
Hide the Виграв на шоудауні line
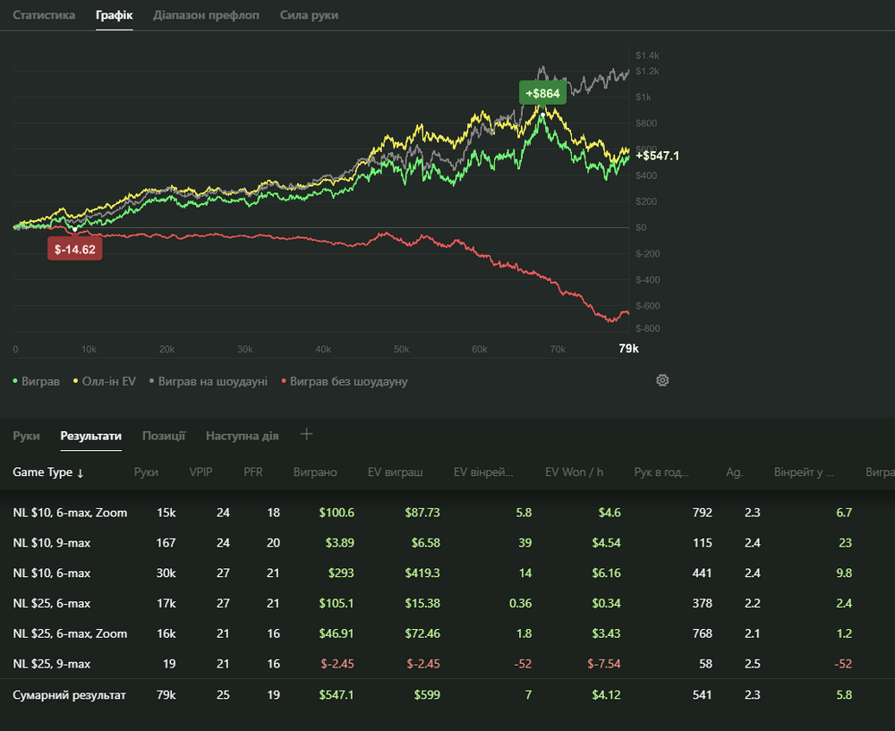209,381
